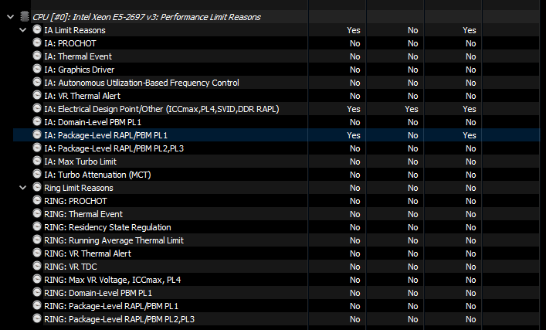Screen dimensions: 546x330
Task: Click the icon for IA: Package-Level RAPL/PBM PL2,PL3
Action: (x=37, y=148)
